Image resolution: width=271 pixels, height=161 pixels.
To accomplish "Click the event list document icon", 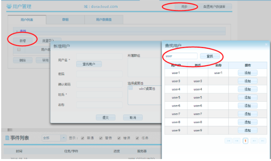I will (7, 138).
